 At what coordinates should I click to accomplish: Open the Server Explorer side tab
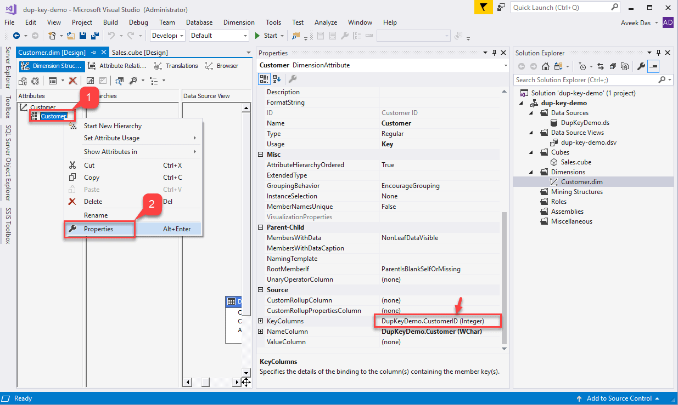click(8, 67)
